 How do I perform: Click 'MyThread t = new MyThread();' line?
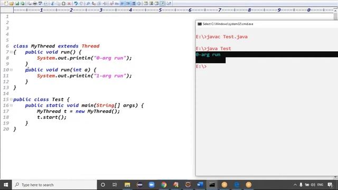coord(78,111)
